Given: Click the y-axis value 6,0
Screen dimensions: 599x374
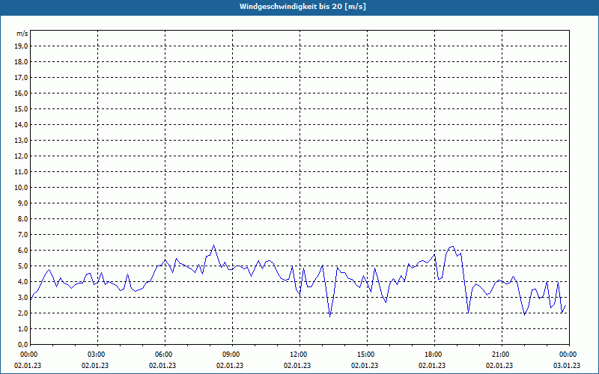Looking at the screenshot, I should pyautogui.click(x=22, y=250).
